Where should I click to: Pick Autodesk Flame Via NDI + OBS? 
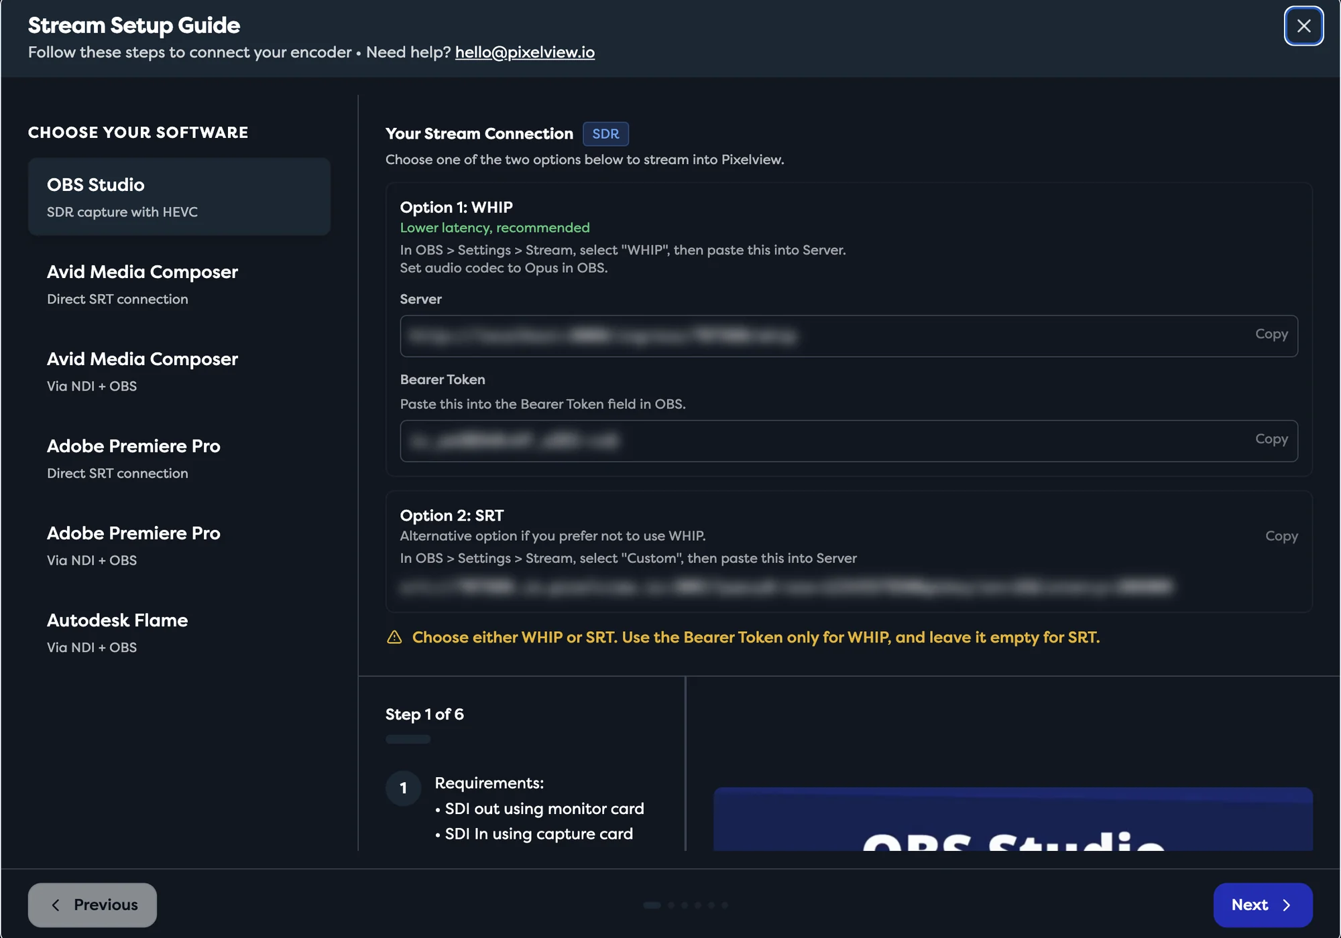[x=179, y=632]
